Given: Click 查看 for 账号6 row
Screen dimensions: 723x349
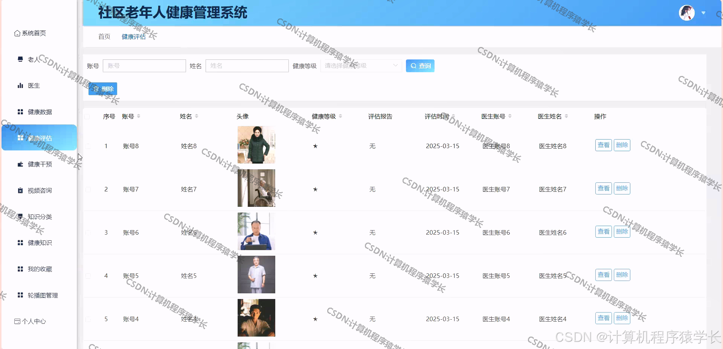Looking at the screenshot, I should point(604,232).
